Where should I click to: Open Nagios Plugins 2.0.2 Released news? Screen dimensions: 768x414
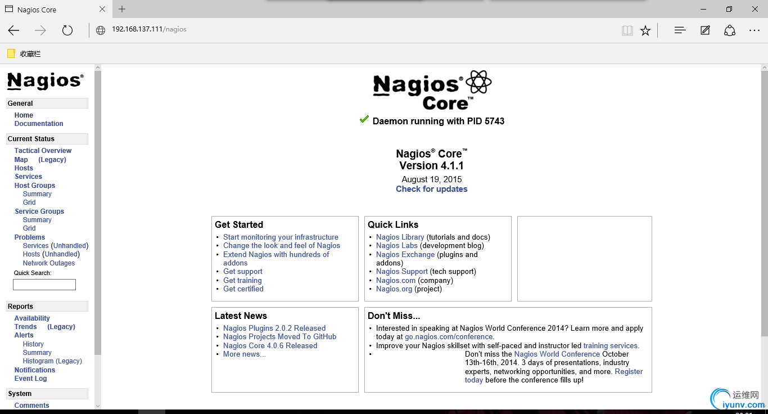pyautogui.click(x=274, y=328)
